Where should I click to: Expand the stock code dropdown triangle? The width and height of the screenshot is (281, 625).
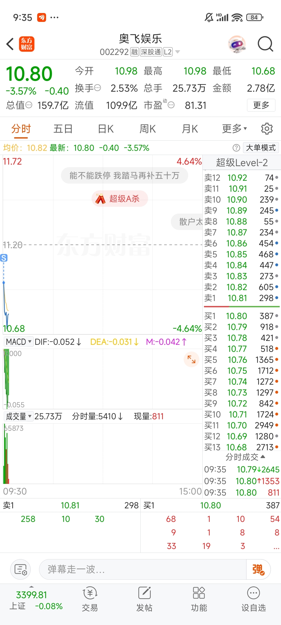[x=178, y=52]
